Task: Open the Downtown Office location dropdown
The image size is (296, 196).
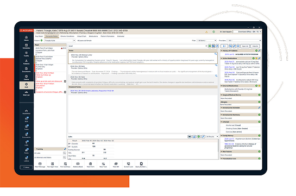Action: 247,31
